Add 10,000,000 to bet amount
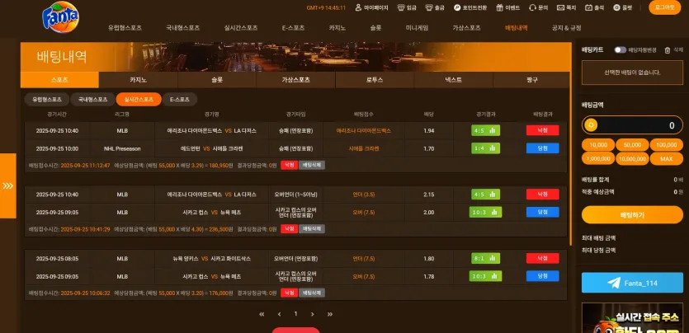Image resolution: width=689 pixels, height=333 pixels. pos(632,159)
